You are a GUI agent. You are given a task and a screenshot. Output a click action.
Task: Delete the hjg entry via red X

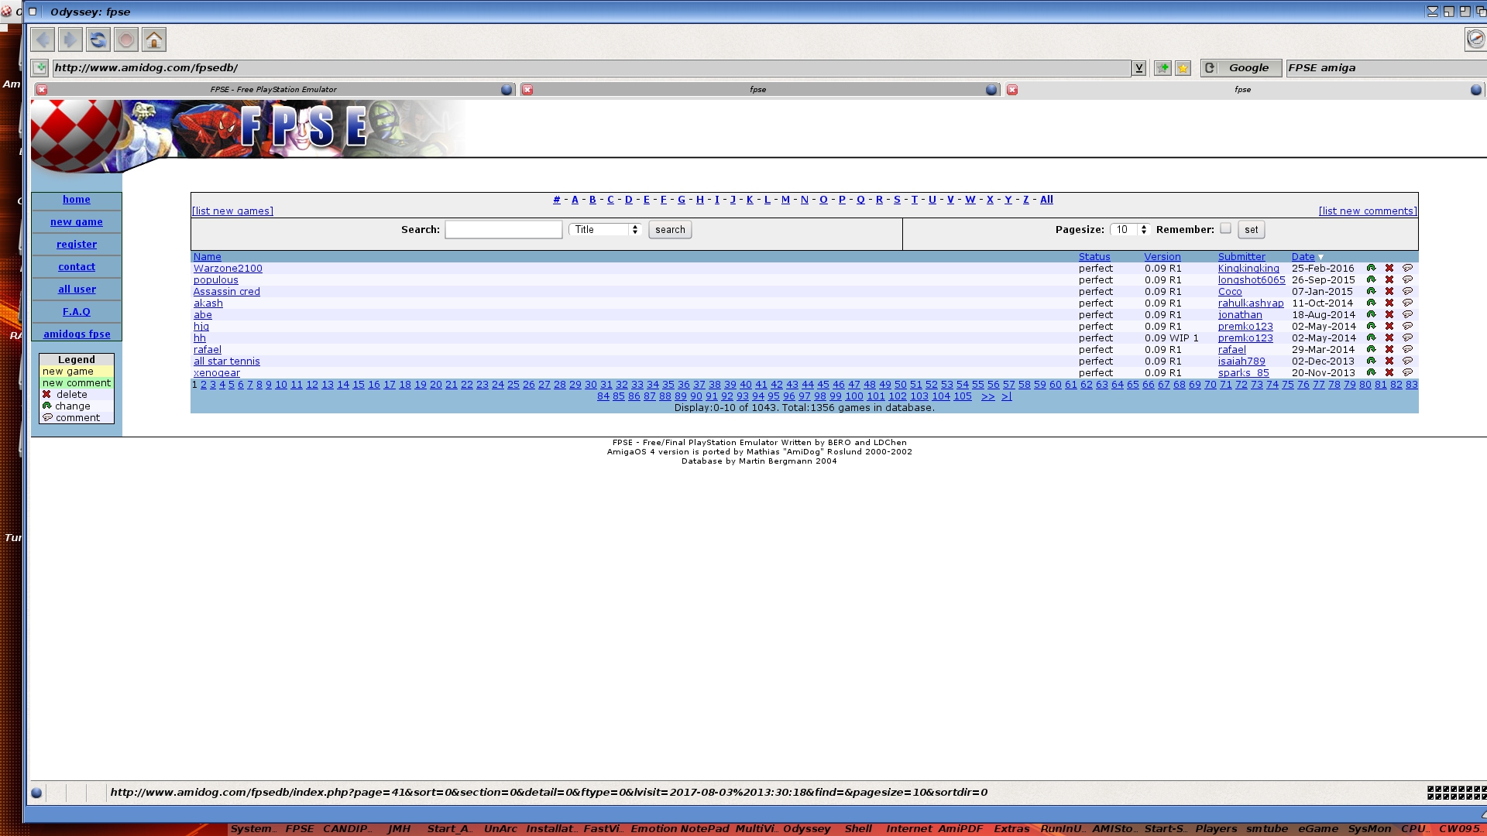1389,326
